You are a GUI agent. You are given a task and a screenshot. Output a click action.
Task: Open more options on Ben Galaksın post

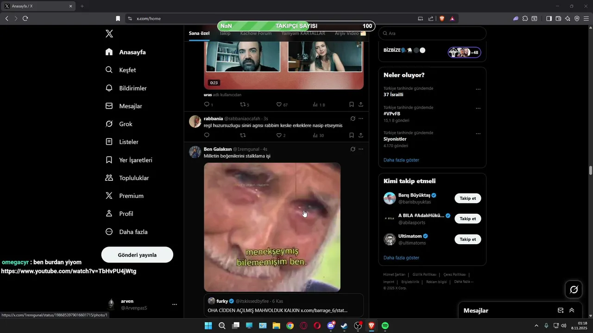361,149
